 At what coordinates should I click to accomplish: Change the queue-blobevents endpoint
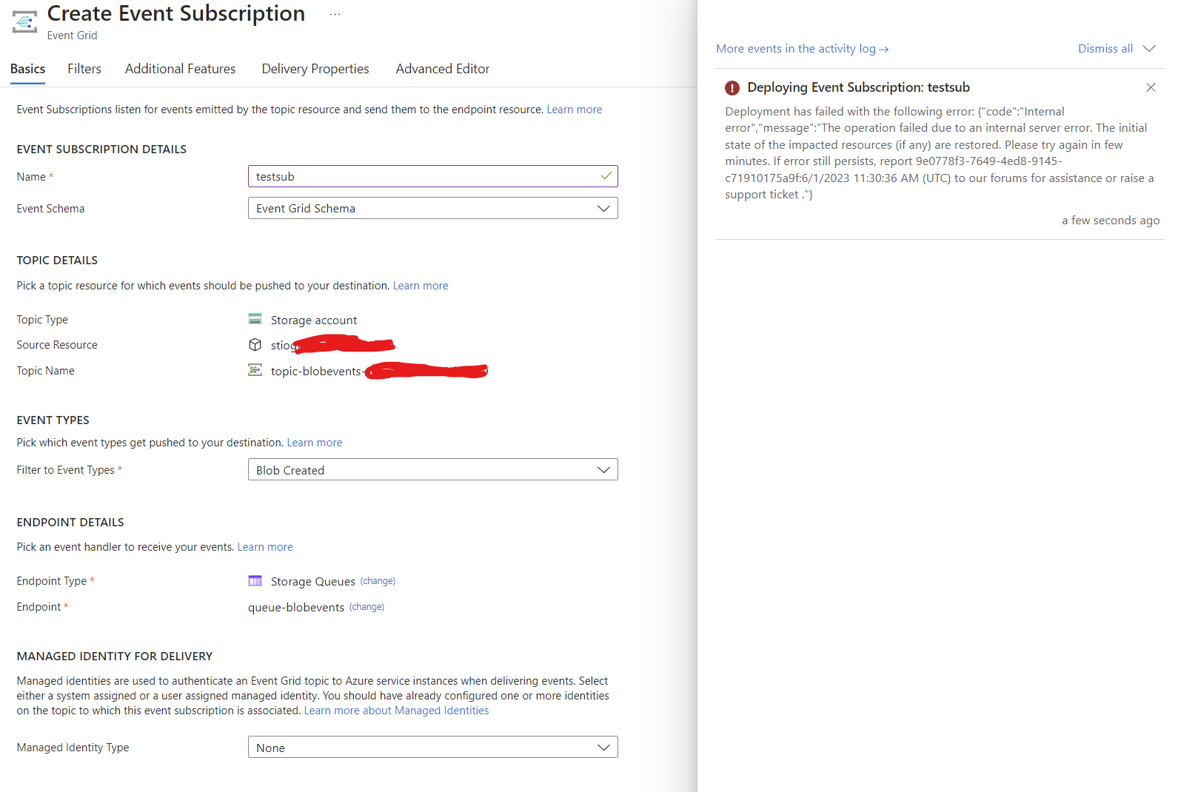coord(367,607)
